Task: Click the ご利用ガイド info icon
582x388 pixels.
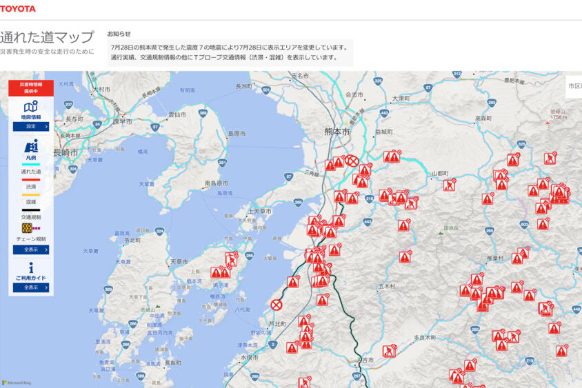Action: (x=31, y=268)
